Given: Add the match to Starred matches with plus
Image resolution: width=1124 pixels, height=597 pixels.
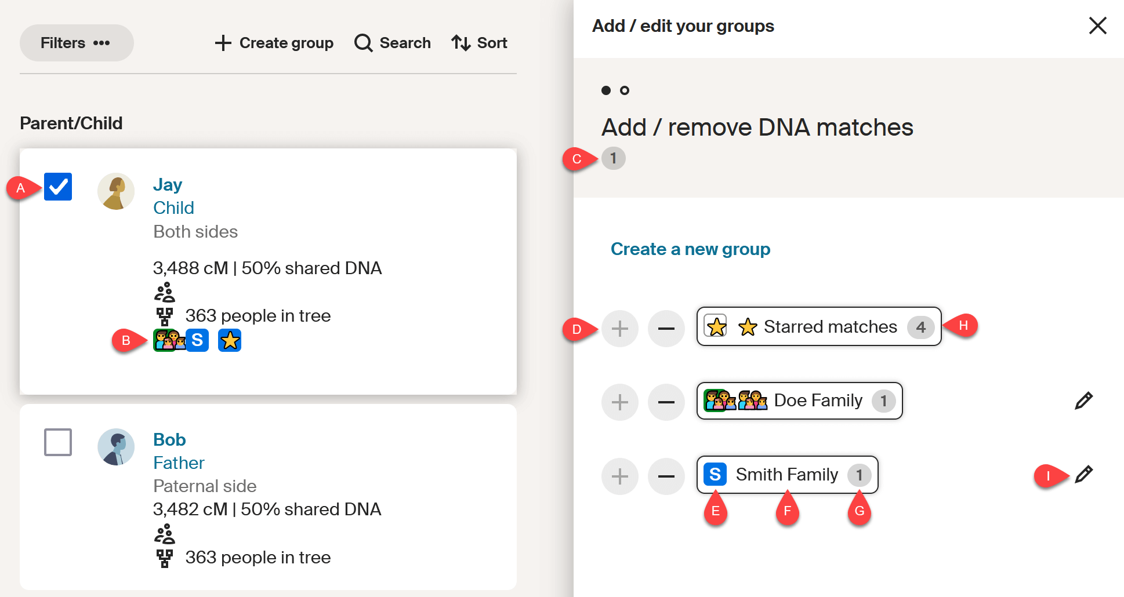Looking at the screenshot, I should 619,328.
